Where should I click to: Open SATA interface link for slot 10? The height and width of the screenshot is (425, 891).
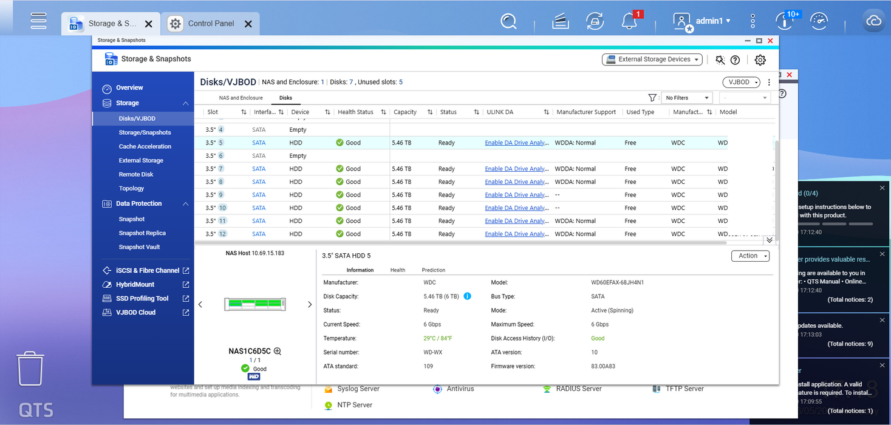259,208
